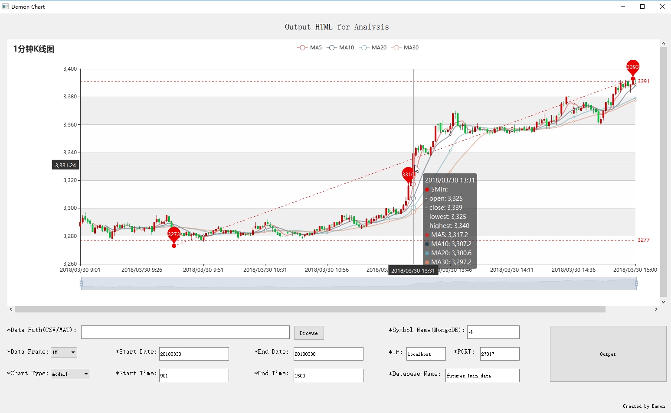671x413 pixels.
Task: Focus the End Time field
Action: tap(328, 375)
